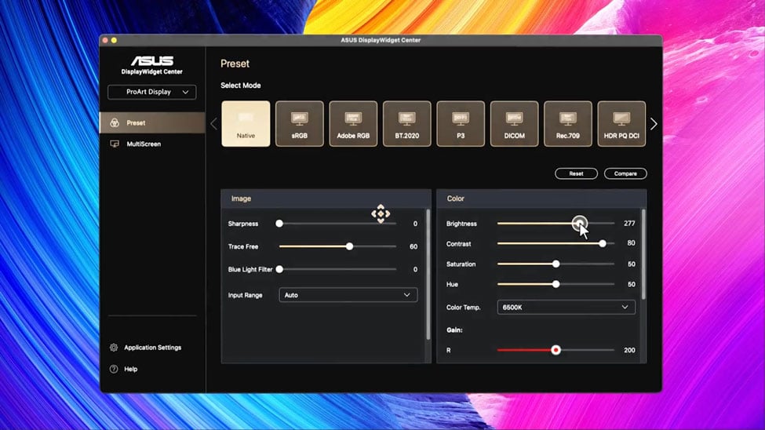765x430 pixels.
Task: Click the Color panel header
Action: click(541, 199)
